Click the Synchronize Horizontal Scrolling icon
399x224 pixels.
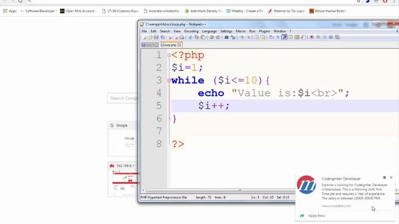coord(263,37)
